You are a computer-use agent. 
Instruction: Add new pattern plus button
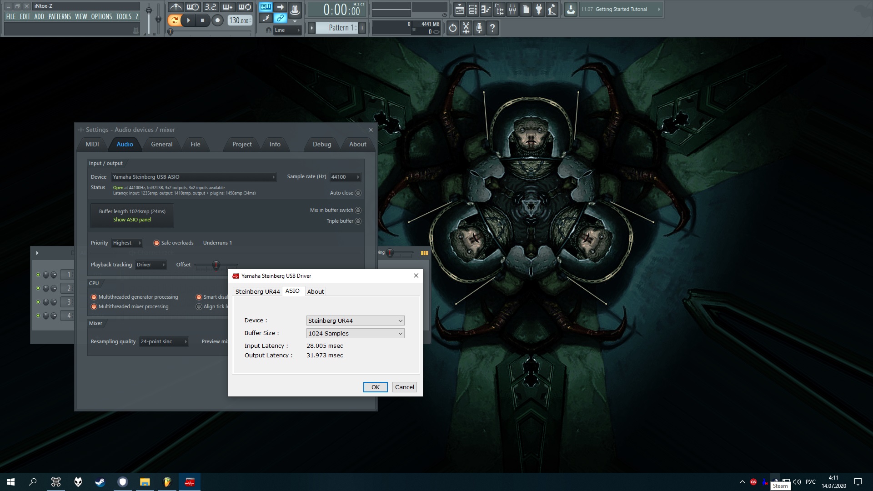pyautogui.click(x=362, y=28)
